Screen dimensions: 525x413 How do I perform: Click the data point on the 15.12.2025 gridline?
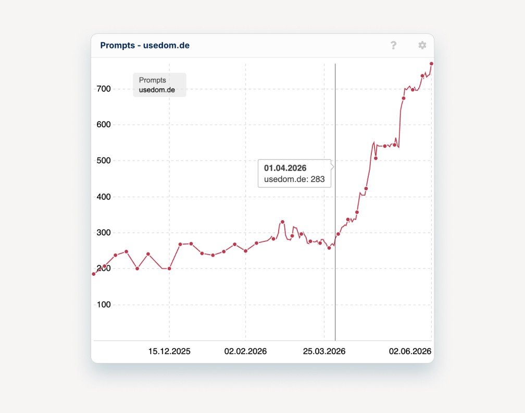click(169, 269)
